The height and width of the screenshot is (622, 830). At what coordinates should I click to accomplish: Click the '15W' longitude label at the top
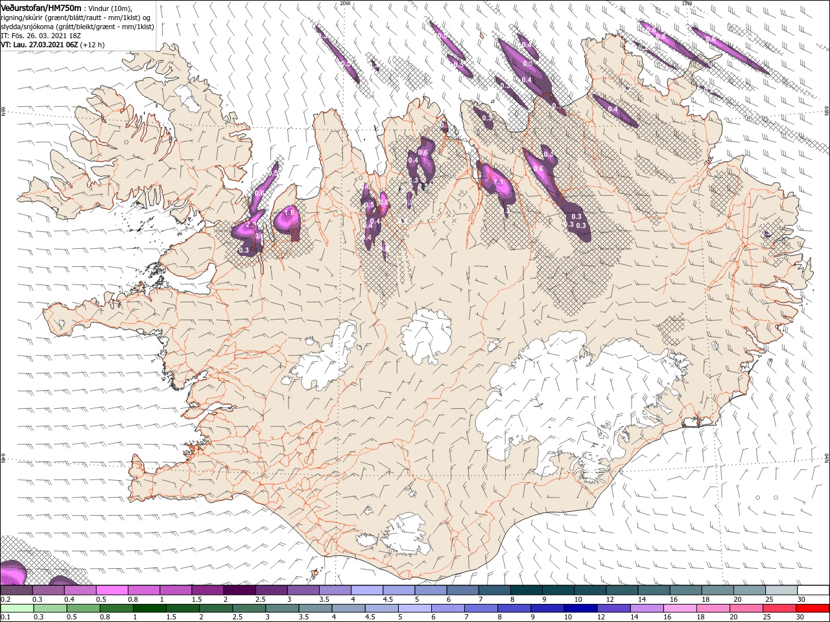pos(687,3)
